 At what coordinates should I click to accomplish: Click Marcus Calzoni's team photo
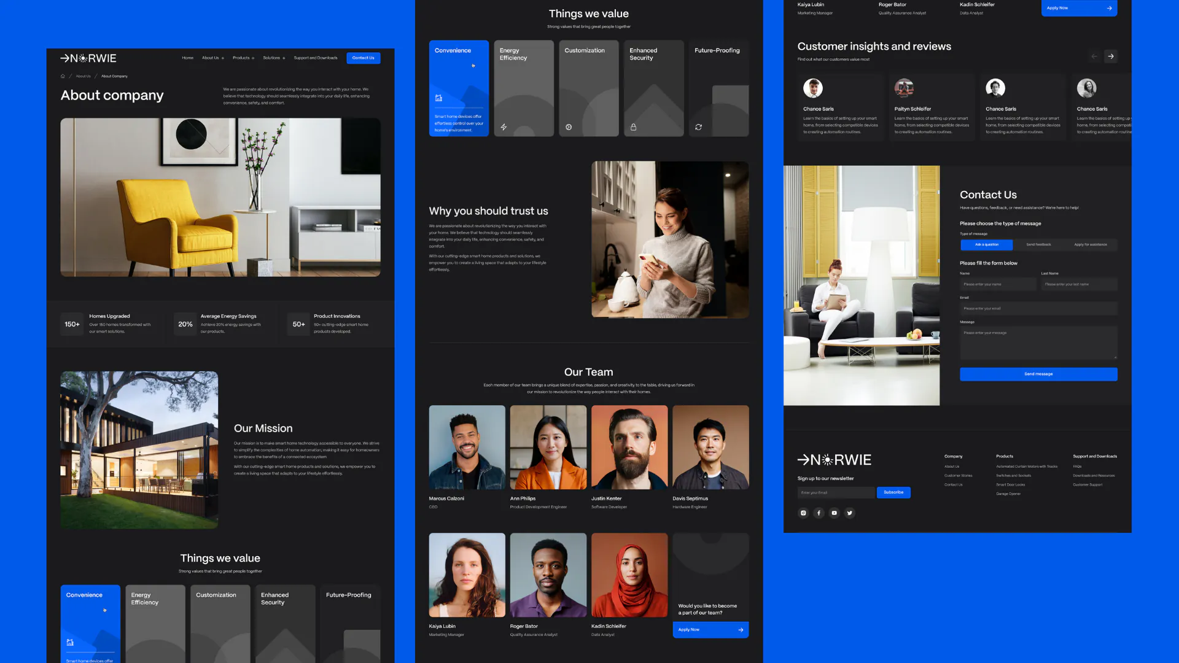tap(467, 447)
